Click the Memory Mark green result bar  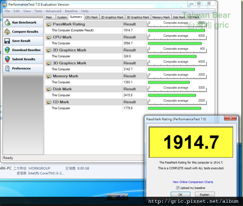[x=169, y=82]
